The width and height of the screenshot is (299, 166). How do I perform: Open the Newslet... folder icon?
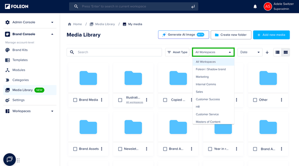coord(133,127)
